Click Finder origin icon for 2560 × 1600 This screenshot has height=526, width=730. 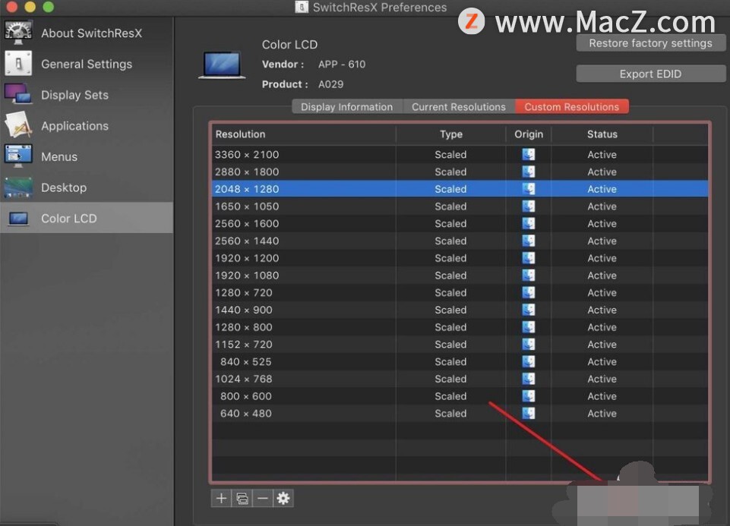[x=529, y=223]
